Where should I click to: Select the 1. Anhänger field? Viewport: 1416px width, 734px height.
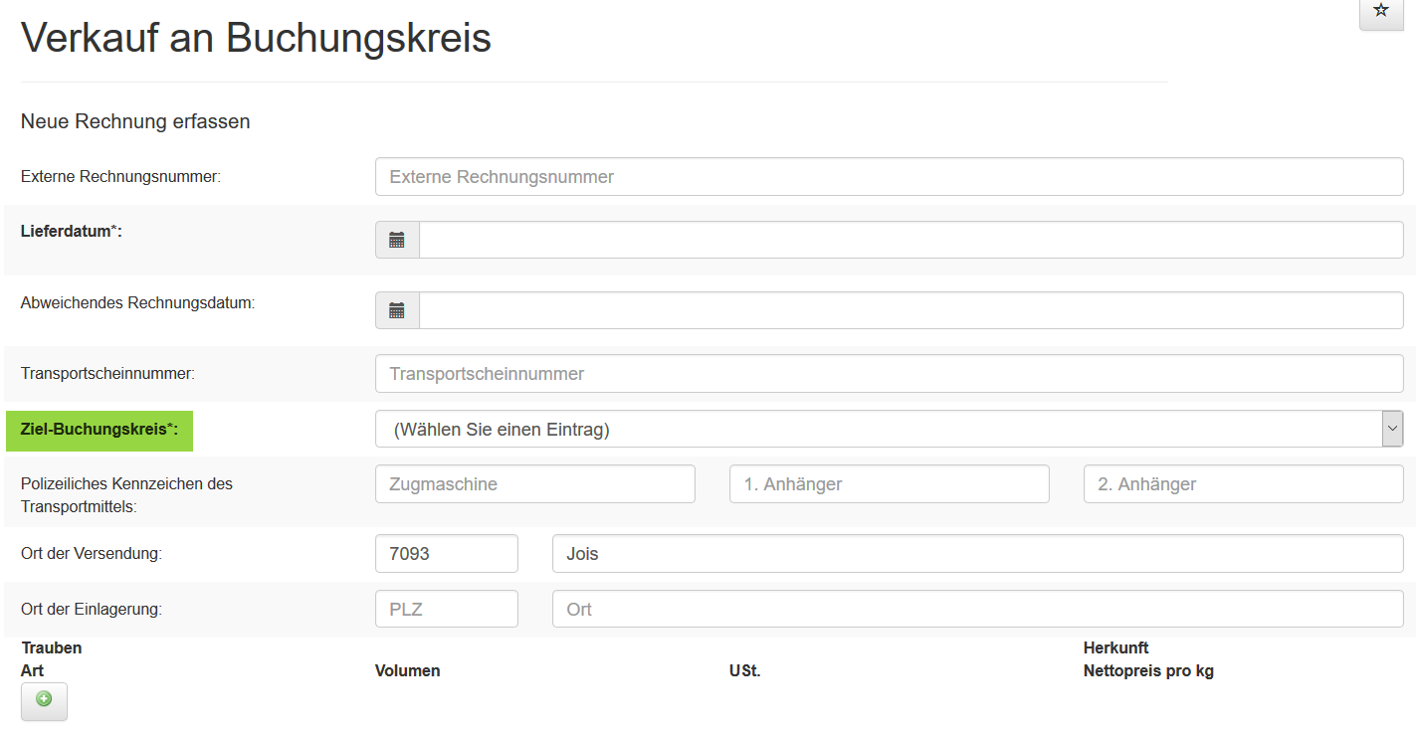coord(889,484)
